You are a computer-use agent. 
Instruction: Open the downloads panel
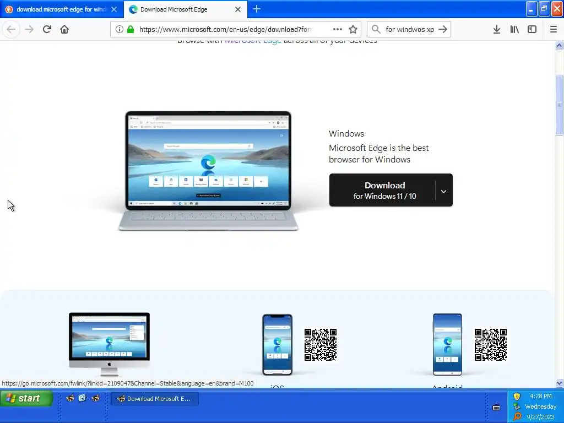click(x=497, y=29)
